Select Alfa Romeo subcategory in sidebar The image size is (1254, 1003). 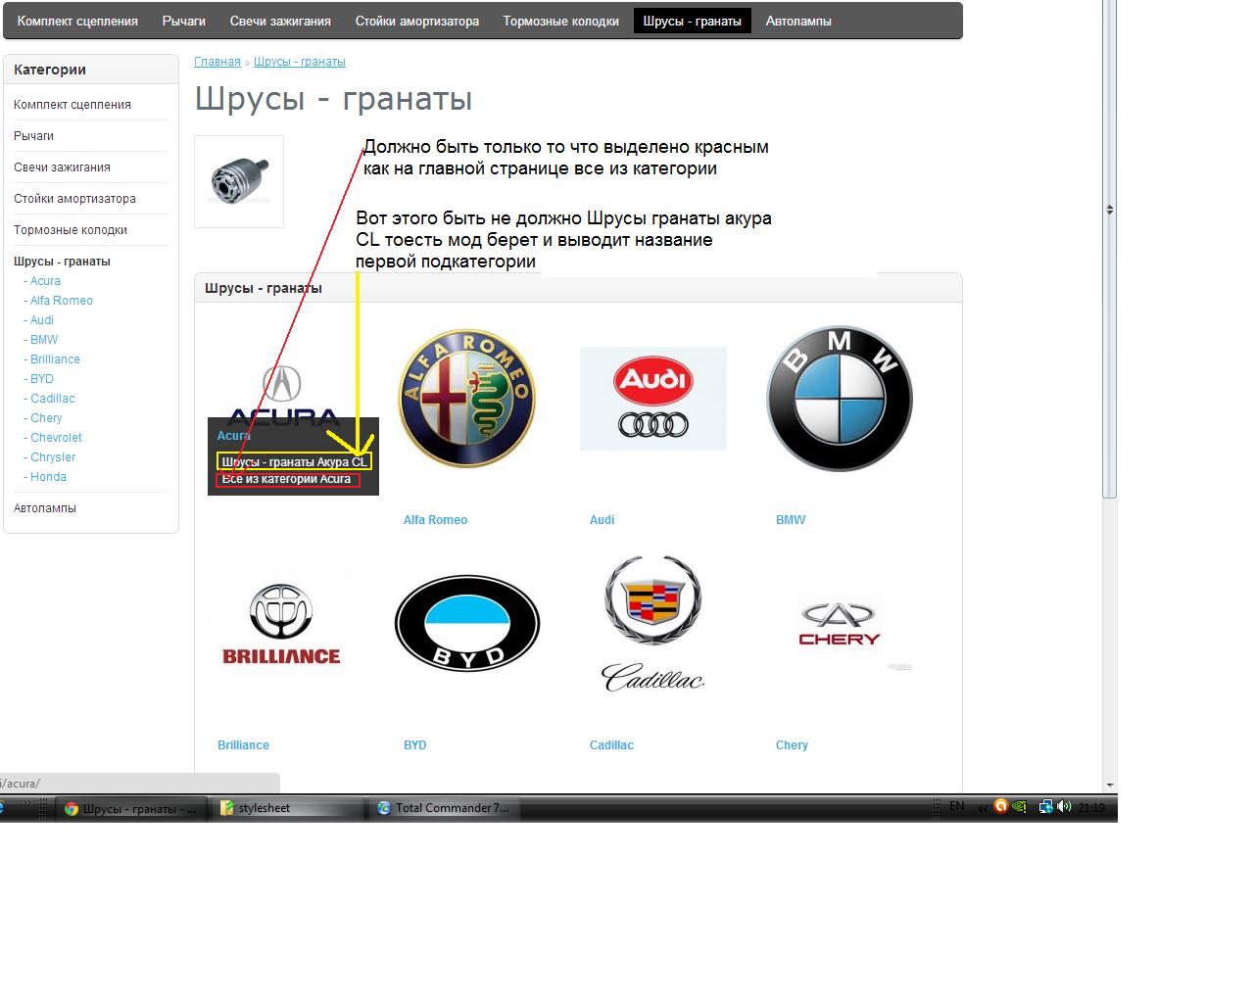[61, 301]
